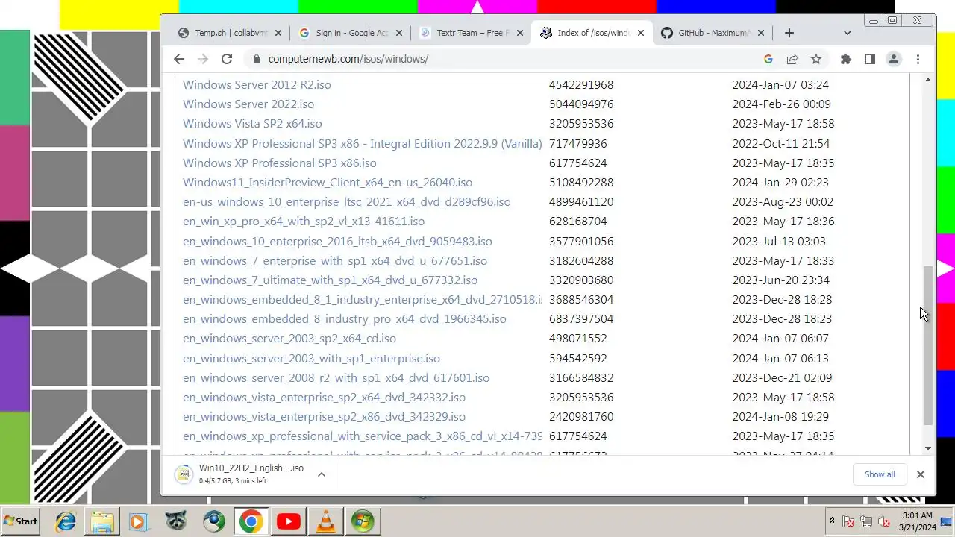Viewport: 955px width, 537px height.
Task: Open the Google lens icon in address bar
Action: pyautogui.click(x=768, y=59)
